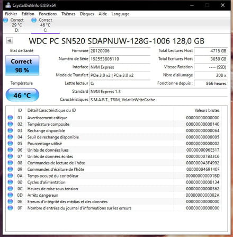This screenshot has width=233, height=237.
Task: Click the blue status orb for disk D:
Action: point(6,20)
